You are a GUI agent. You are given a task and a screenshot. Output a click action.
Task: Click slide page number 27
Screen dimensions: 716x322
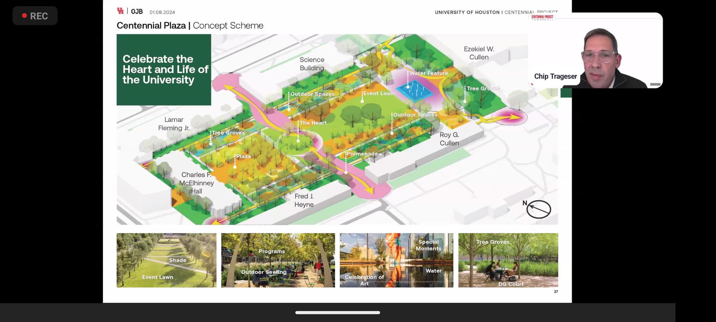click(556, 291)
